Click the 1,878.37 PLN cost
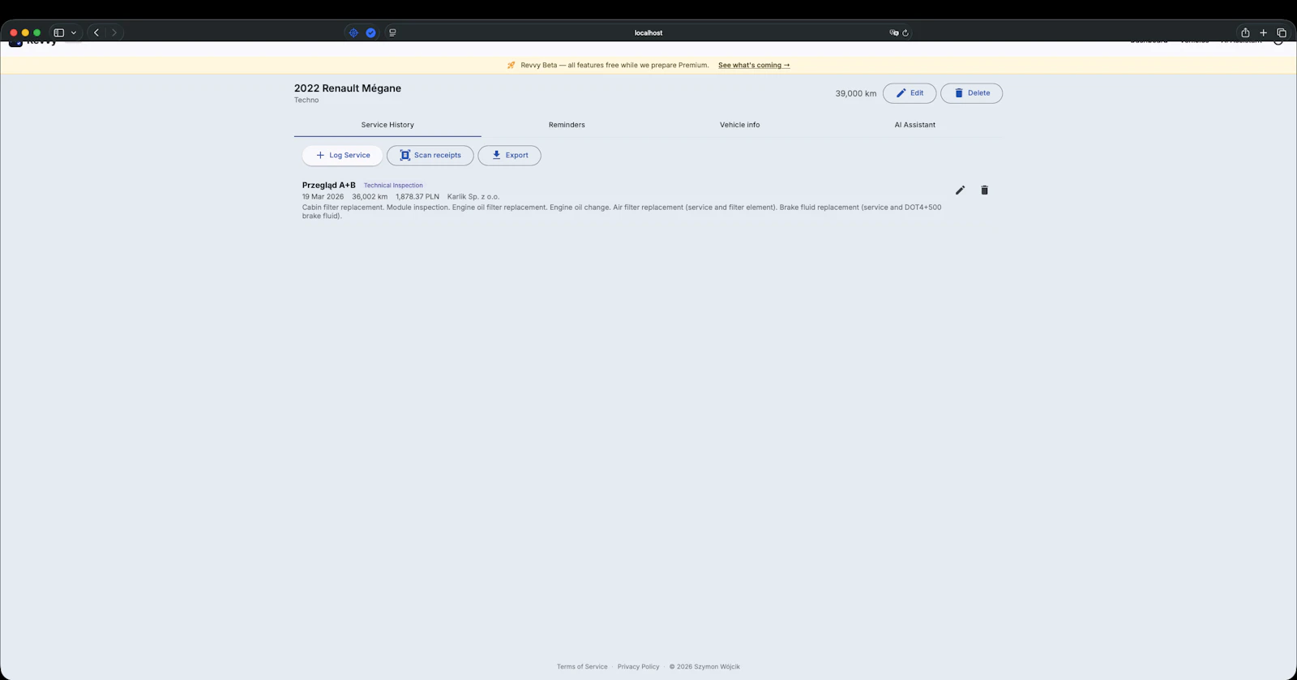Viewport: 1297px width, 680px height. (x=417, y=197)
